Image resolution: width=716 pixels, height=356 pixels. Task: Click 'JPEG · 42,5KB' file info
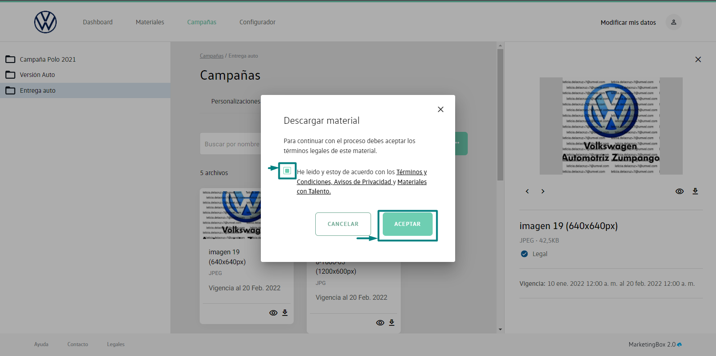click(539, 240)
